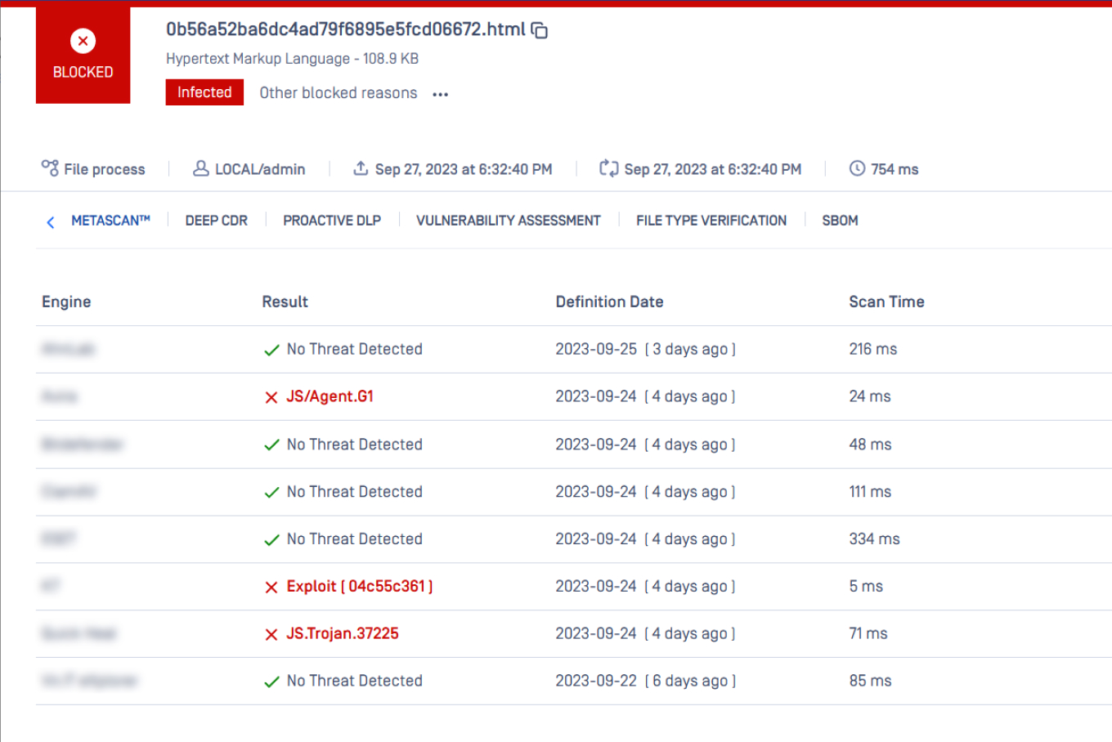The height and width of the screenshot is (742, 1112).
Task: Collapse back using the chevron before METASCAN
Action: click(x=50, y=221)
